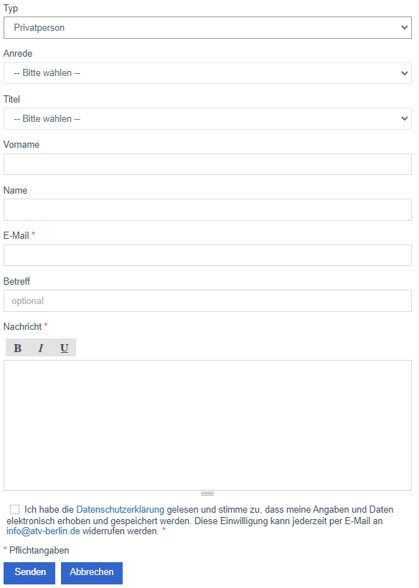
Task: Check the Datenschutzerklärung consent checkbox
Action: click(14, 509)
